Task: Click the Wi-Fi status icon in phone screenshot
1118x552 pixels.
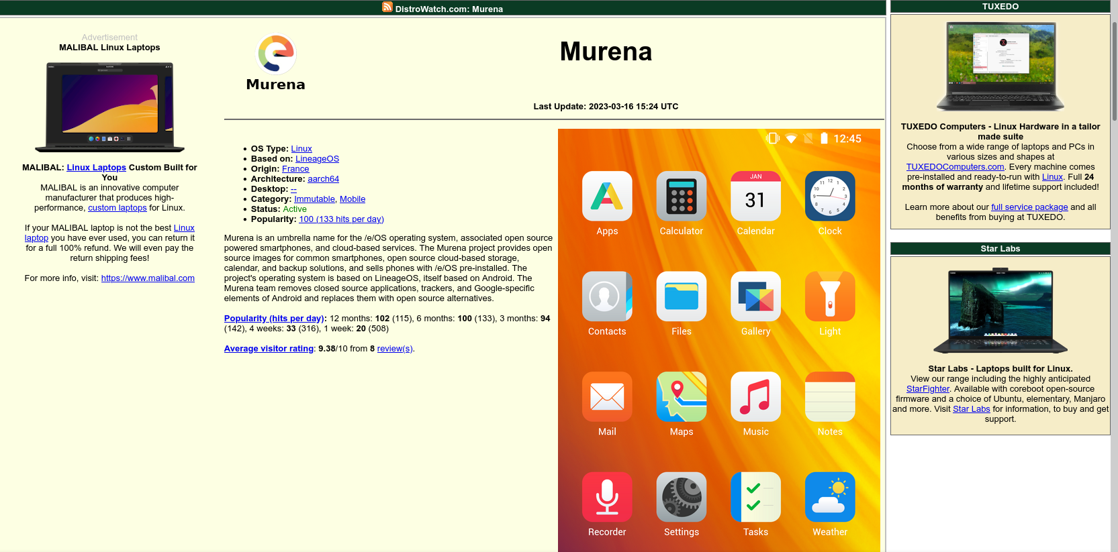Action: (x=791, y=139)
